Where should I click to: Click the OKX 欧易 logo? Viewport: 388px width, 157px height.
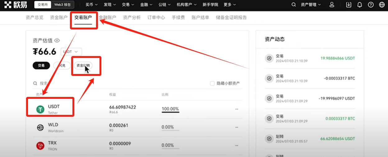[x=16, y=5]
